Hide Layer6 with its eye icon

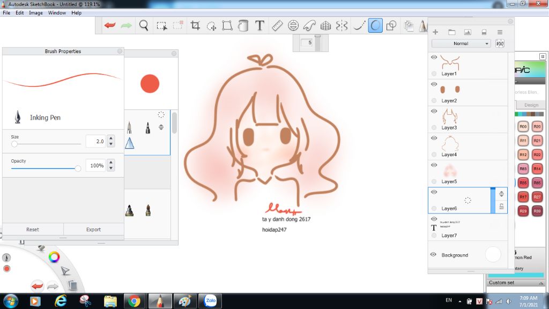pyautogui.click(x=434, y=192)
